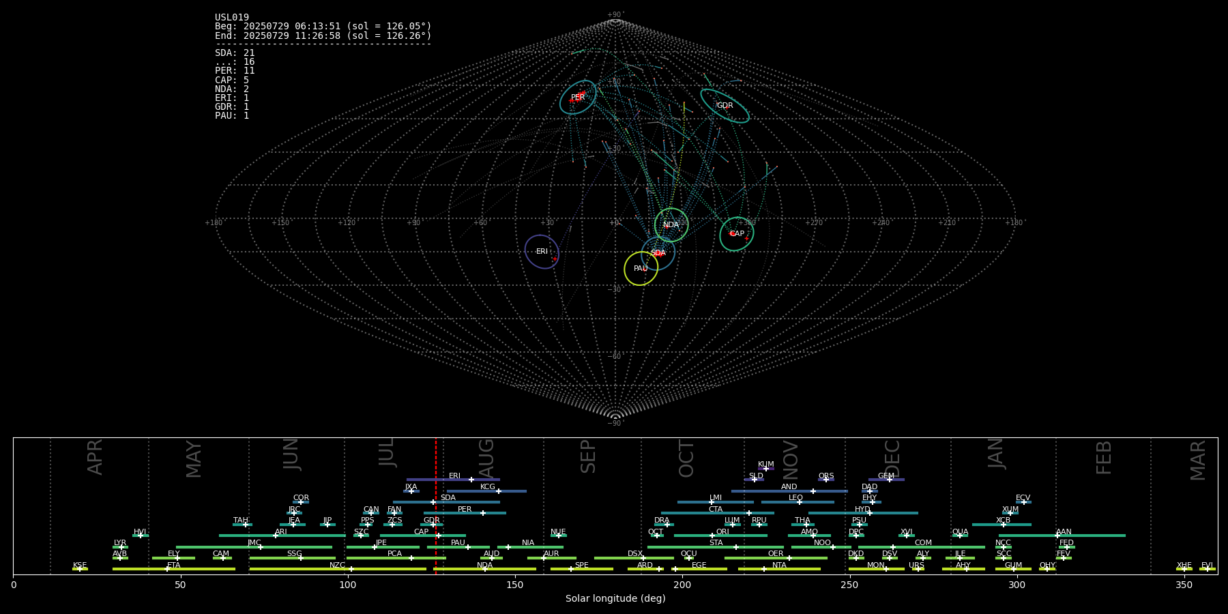Click the HYD shower bar in timeline
The width and height of the screenshot is (1228, 614).
(863, 513)
